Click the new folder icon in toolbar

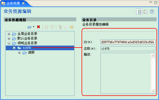click(x=29, y=27)
